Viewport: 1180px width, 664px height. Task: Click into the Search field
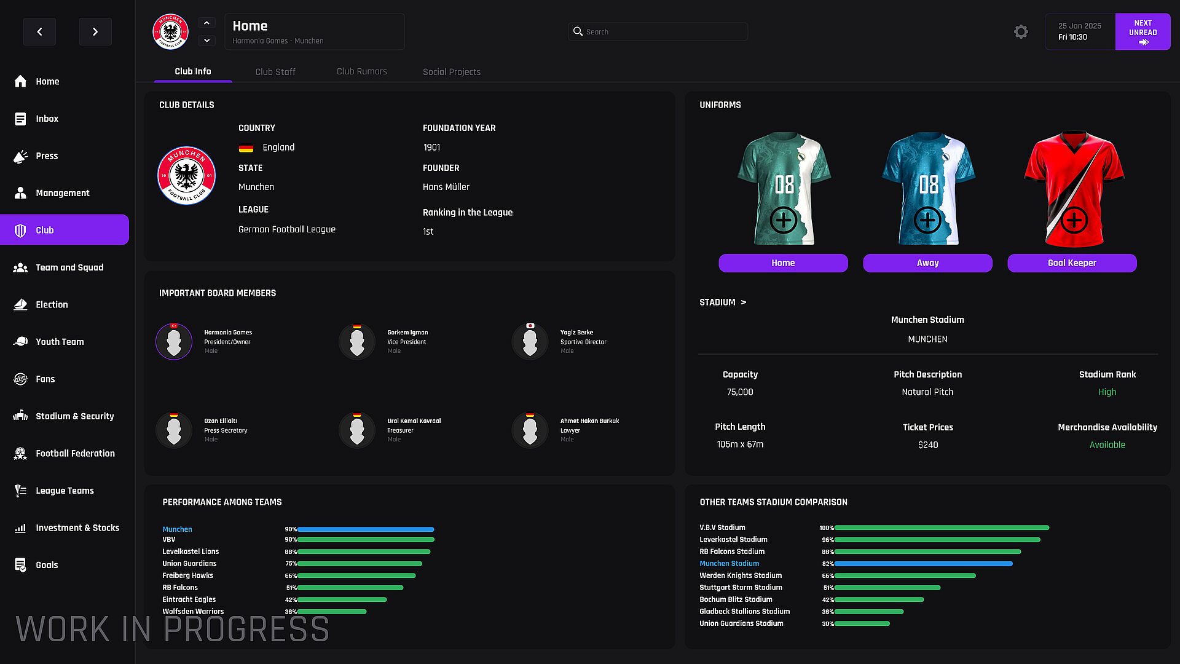click(x=658, y=32)
